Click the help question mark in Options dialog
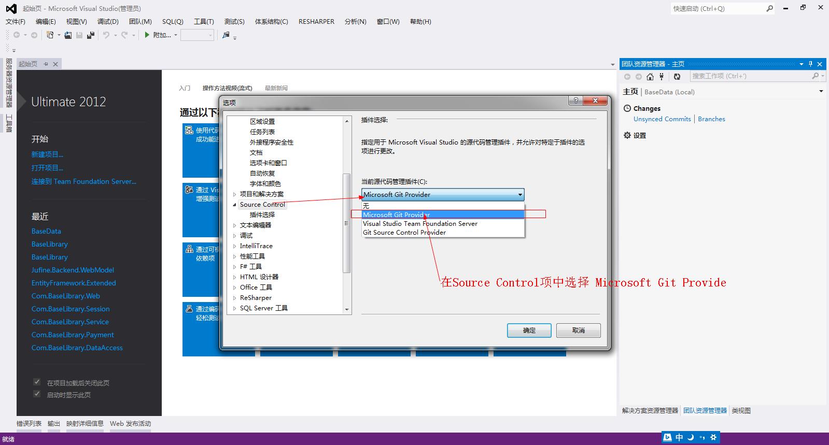 click(575, 101)
